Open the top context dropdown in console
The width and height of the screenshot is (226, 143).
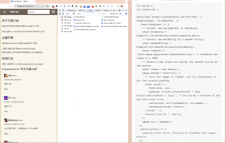(68, 14)
